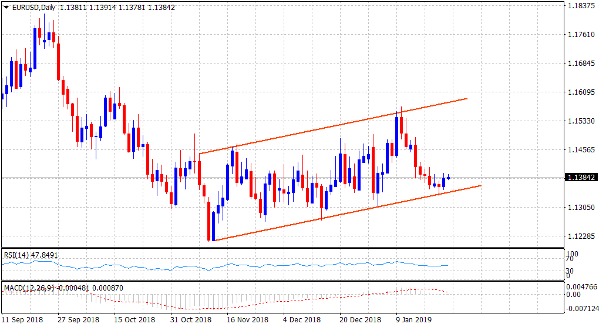Image resolution: width=599 pixels, height=327 pixels.
Task: Click the 11 Sep 2018 date label
Action: pyautogui.click(x=22, y=319)
